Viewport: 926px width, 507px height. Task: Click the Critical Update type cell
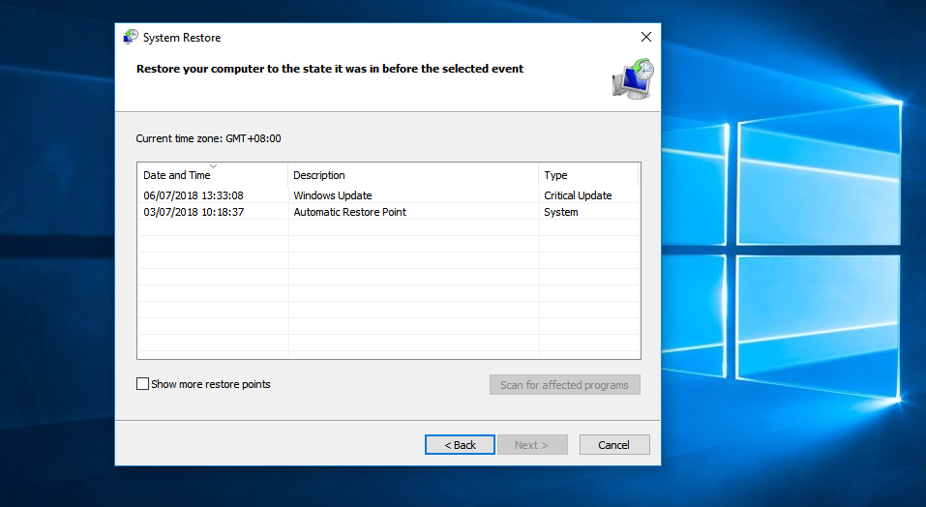578,195
